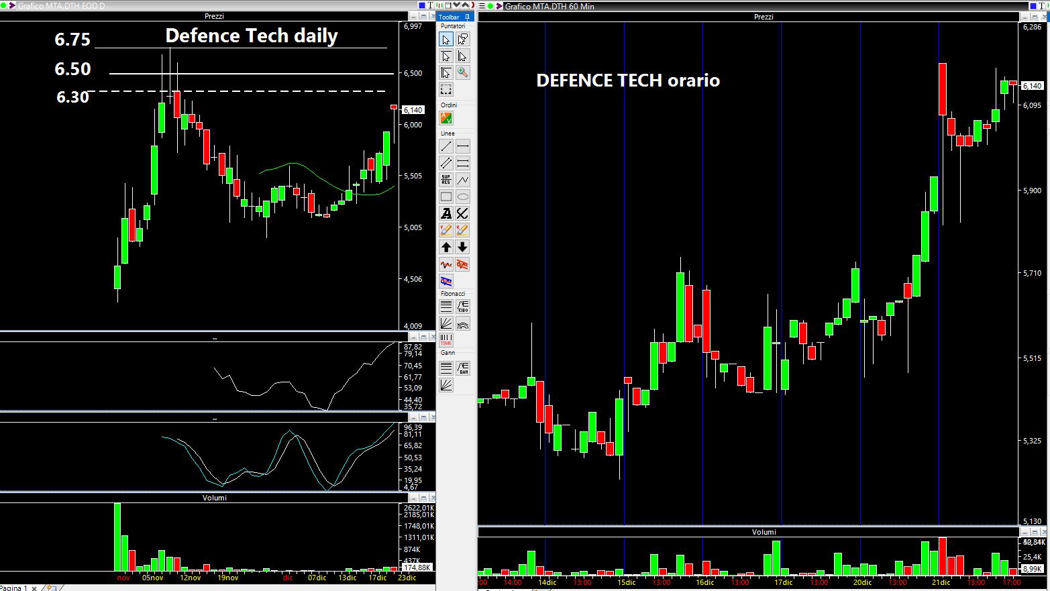Select the dashed rectangle selection tool
1050x591 pixels.
[x=446, y=89]
